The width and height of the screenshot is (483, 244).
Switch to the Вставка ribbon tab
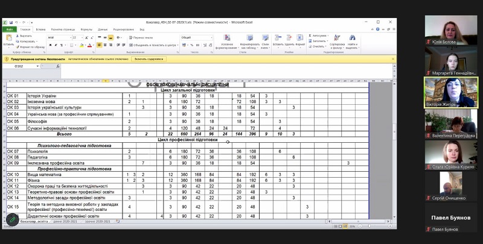pyautogui.click(x=40, y=30)
